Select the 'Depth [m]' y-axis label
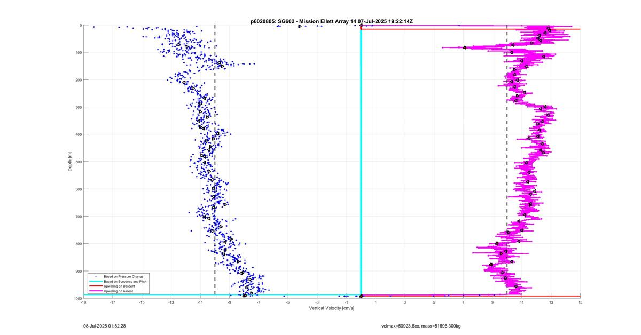 coord(69,162)
